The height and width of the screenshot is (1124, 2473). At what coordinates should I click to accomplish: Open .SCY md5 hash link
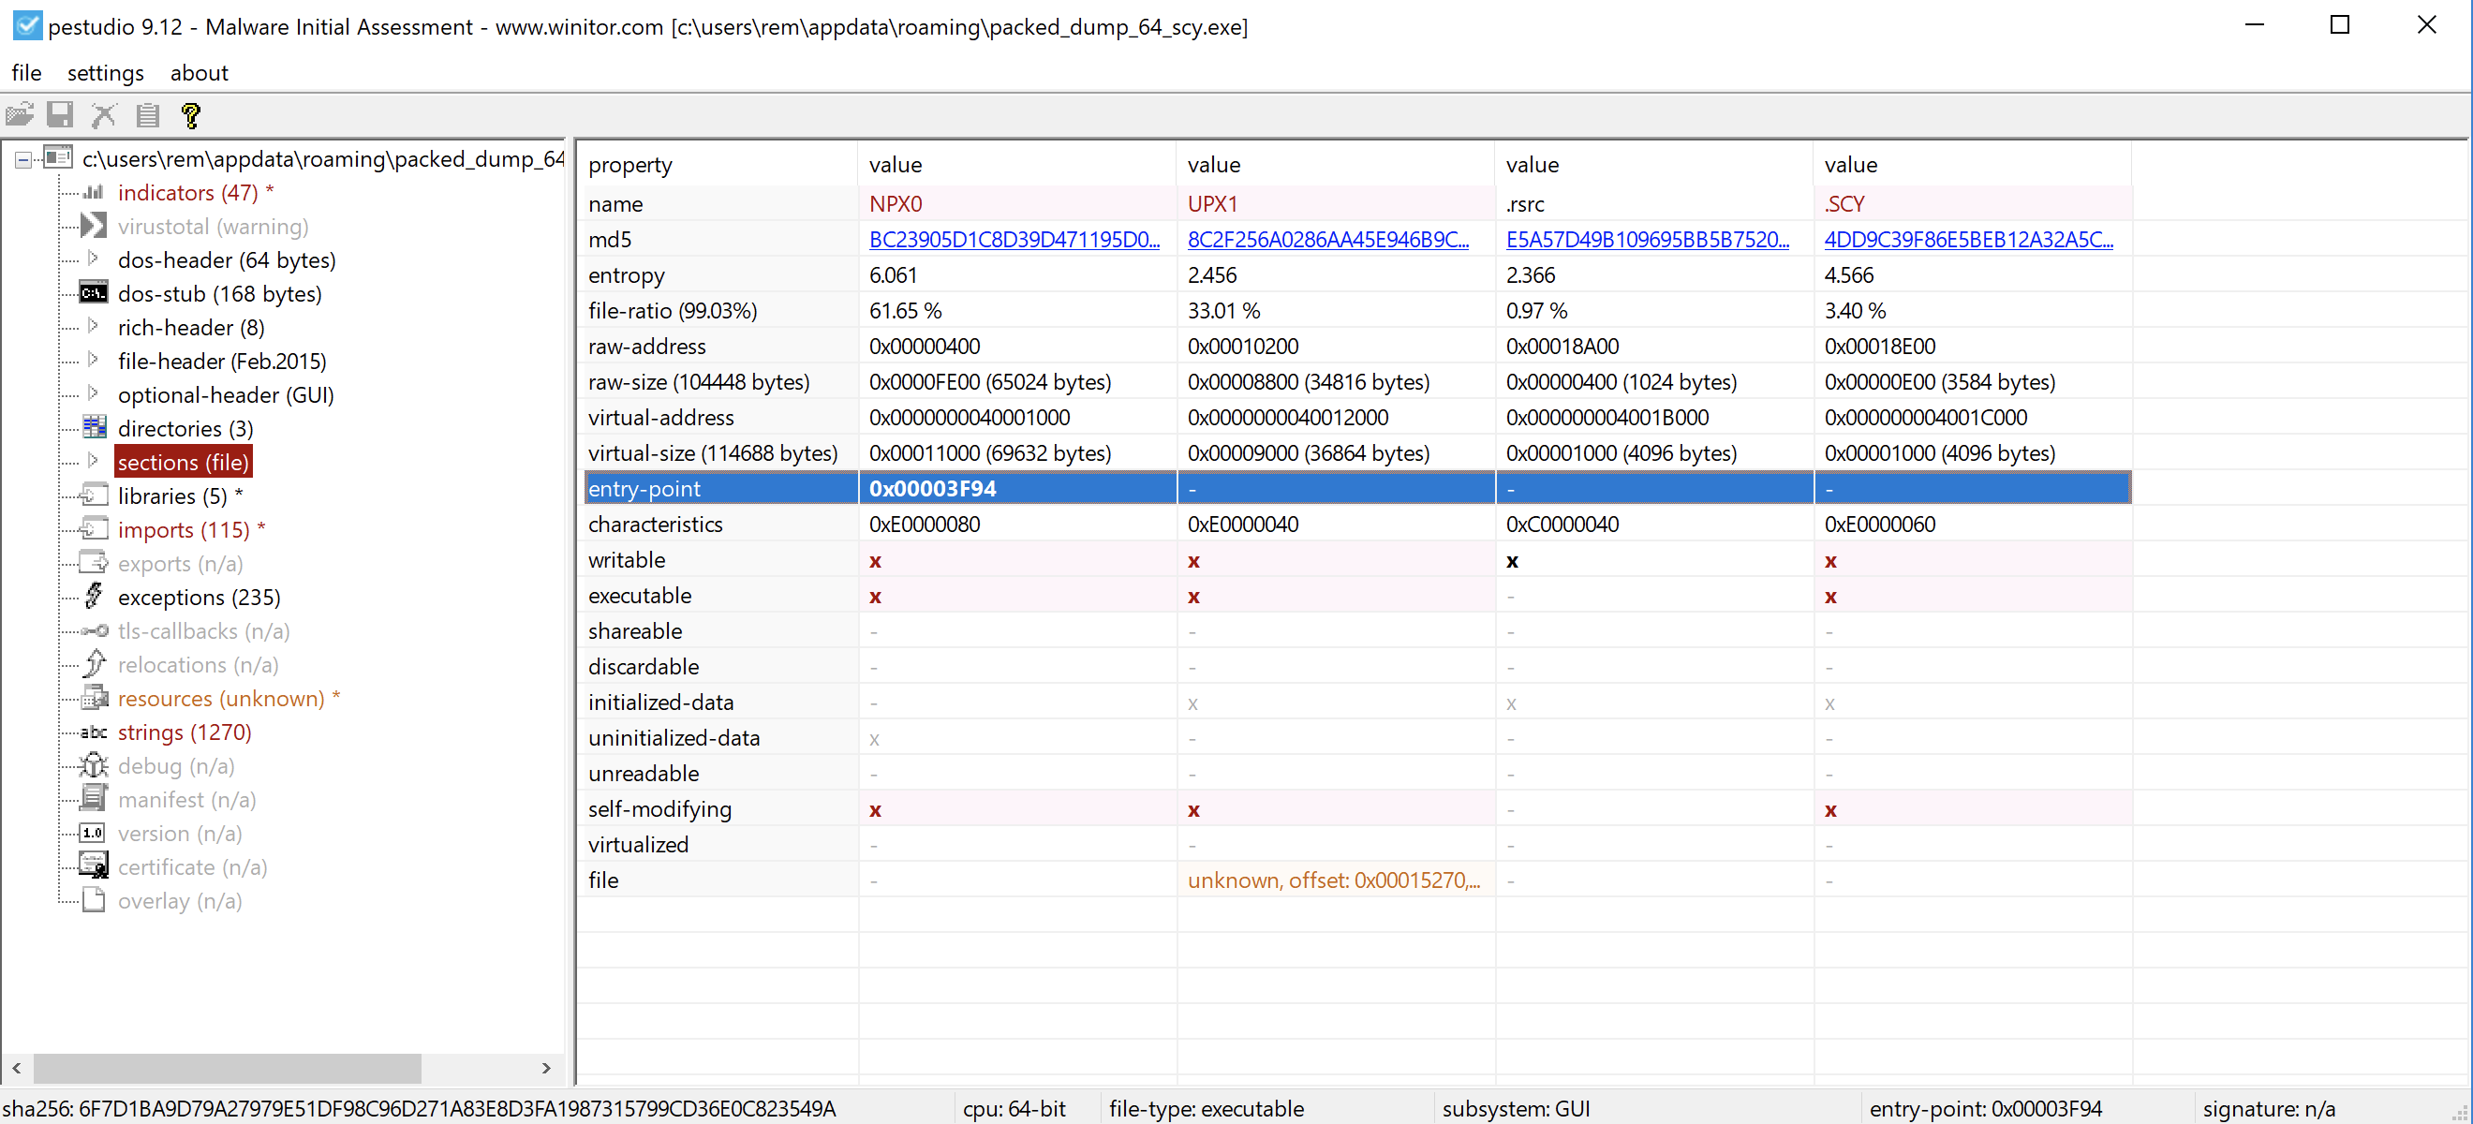(x=1969, y=240)
